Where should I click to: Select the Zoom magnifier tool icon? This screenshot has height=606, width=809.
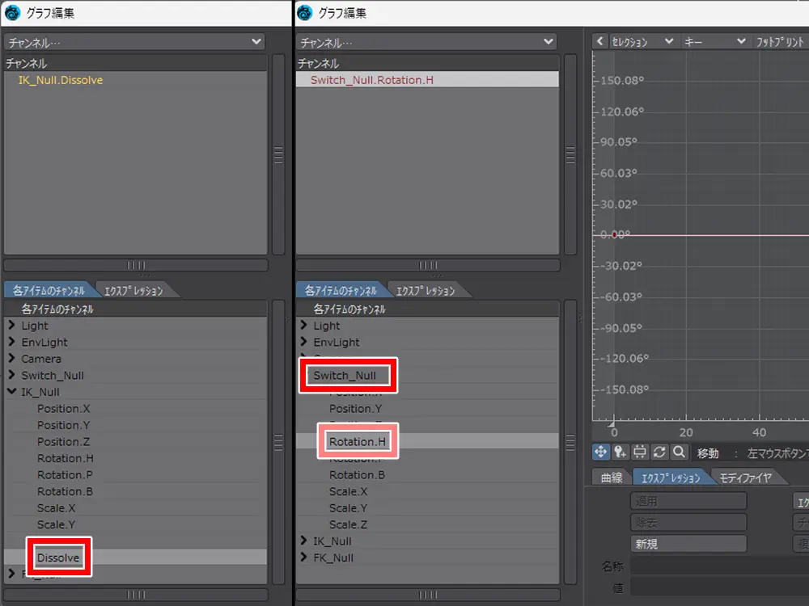[679, 452]
